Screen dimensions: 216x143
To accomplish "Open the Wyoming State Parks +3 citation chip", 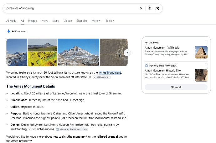I will click(x=72, y=129).
